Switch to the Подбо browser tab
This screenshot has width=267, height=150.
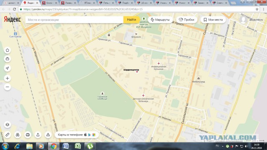point(126,3)
